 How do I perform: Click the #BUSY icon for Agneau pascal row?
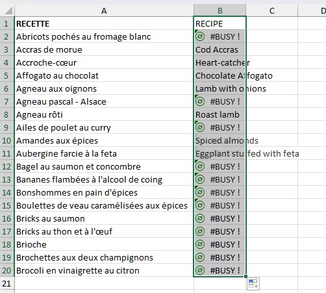pyautogui.click(x=200, y=101)
